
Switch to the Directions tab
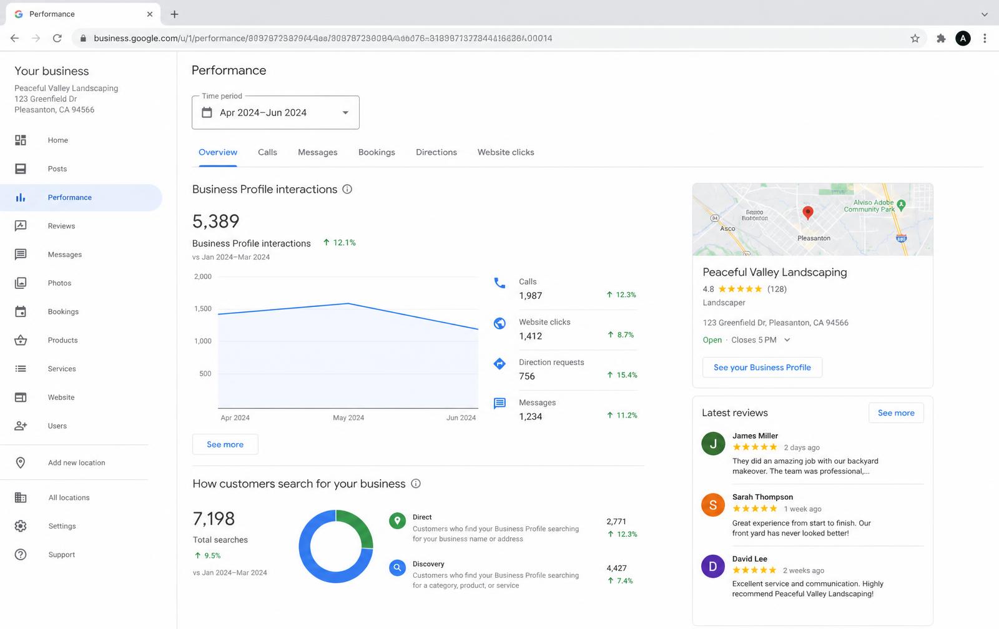point(436,152)
